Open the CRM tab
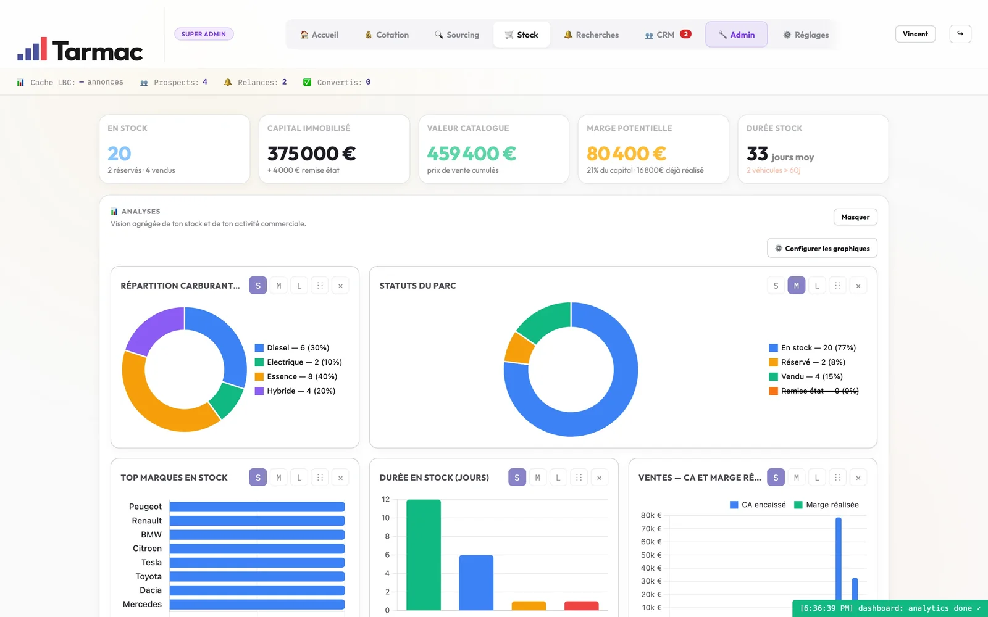The height and width of the screenshot is (617, 988). [x=668, y=35]
